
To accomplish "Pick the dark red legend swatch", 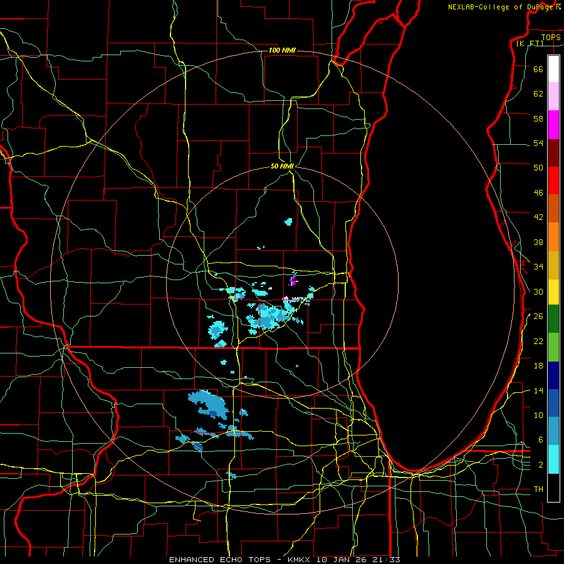I will (x=553, y=153).
